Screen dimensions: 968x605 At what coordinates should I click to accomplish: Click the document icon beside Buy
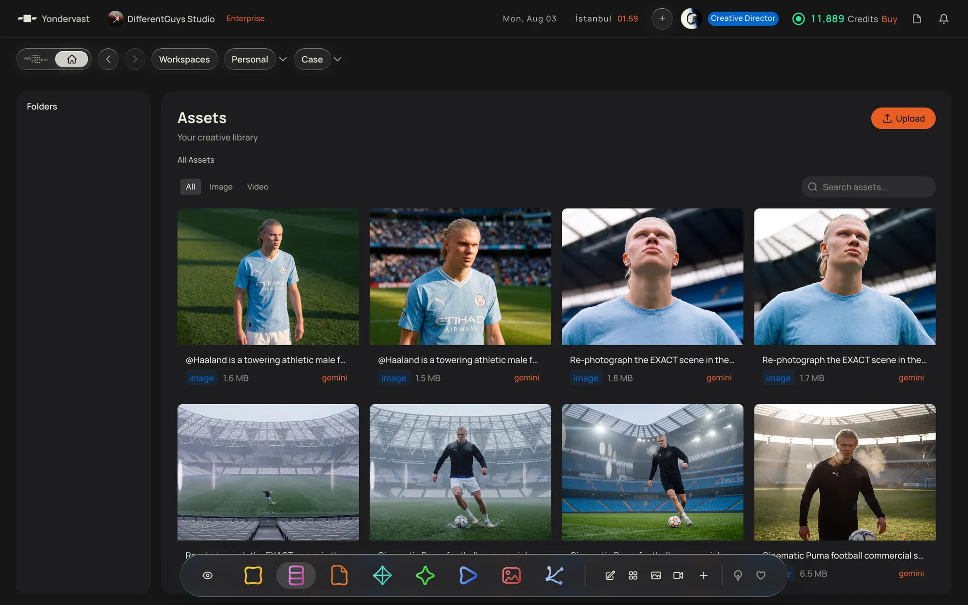(x=917, y=19)
